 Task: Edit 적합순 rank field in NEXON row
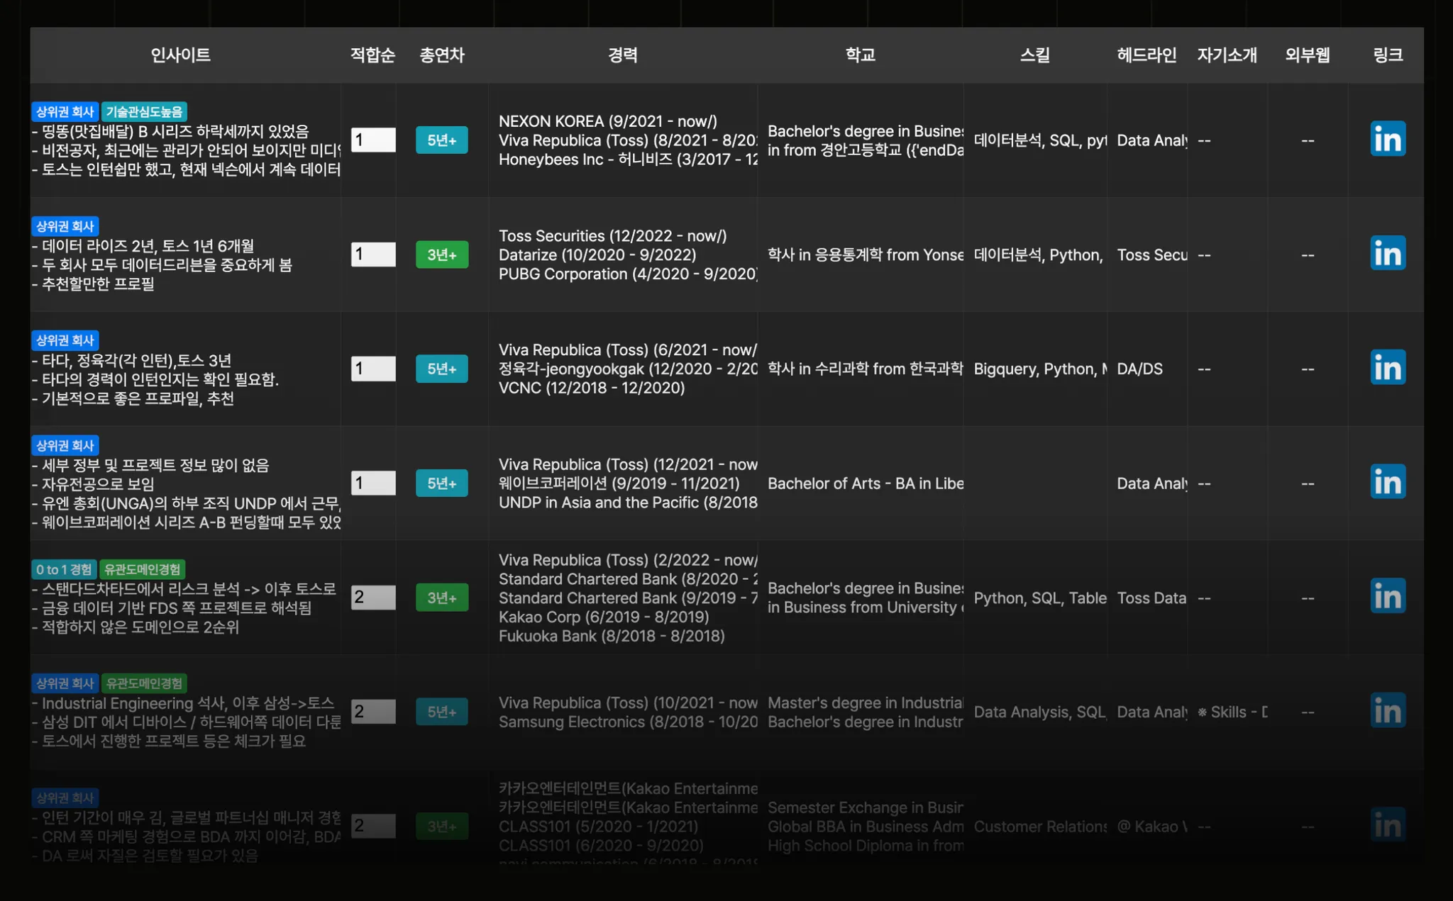pyautogui.click(x=373, y=140)
